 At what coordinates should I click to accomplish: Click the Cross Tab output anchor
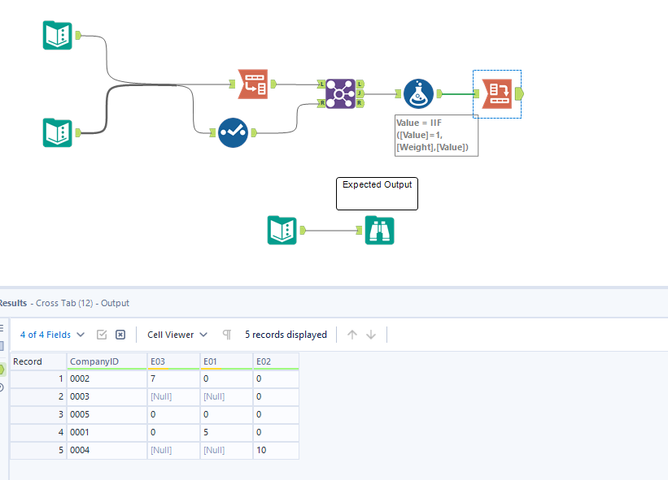tap(519, 94)
